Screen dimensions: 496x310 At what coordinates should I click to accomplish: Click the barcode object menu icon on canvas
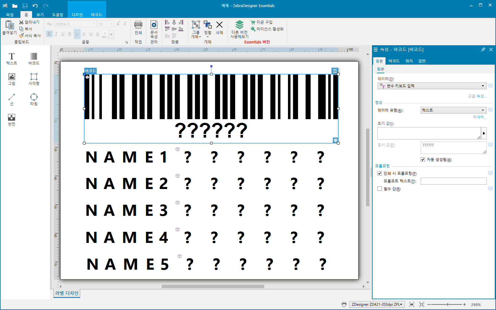coord(335,71)
